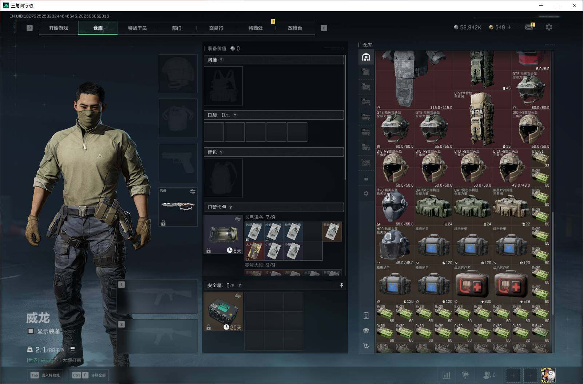
Task: Open the mail envelope icon
Action: 529,27
